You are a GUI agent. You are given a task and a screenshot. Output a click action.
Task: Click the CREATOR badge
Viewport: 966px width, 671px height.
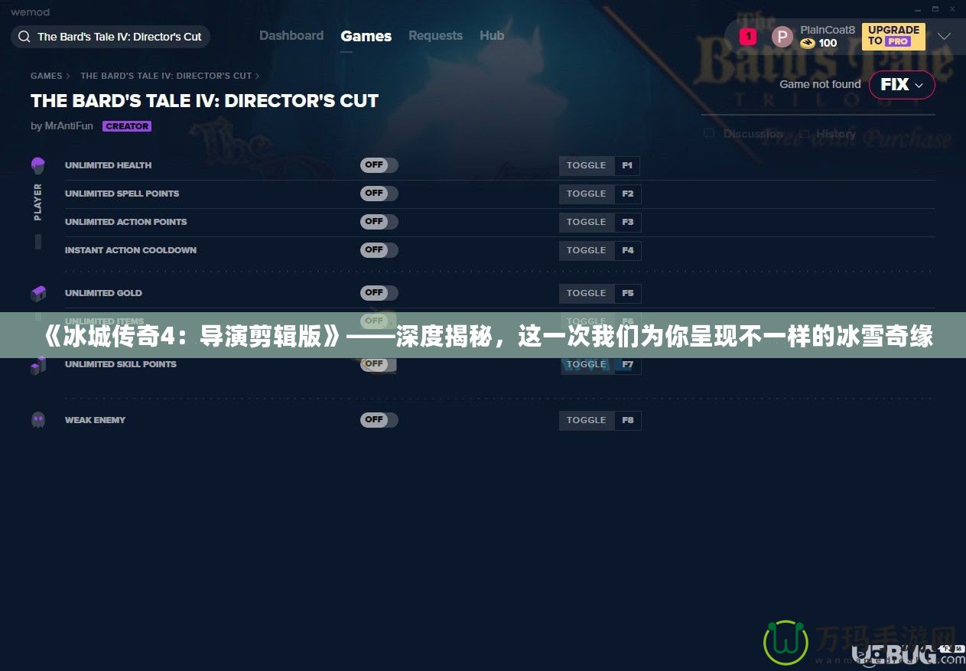point(127,126)
